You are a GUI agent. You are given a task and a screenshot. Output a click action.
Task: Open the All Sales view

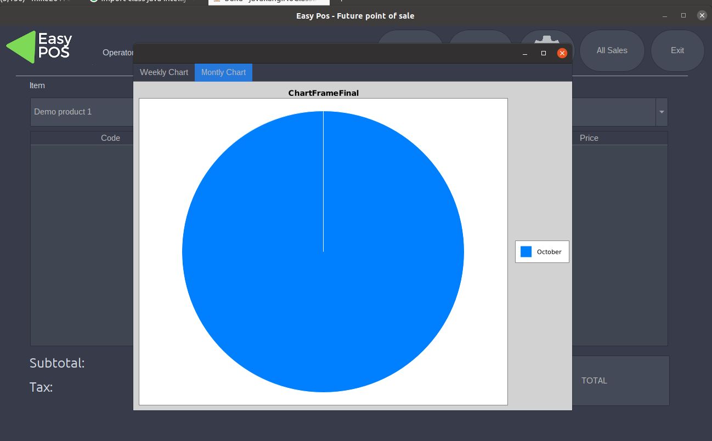coord(612,50)
